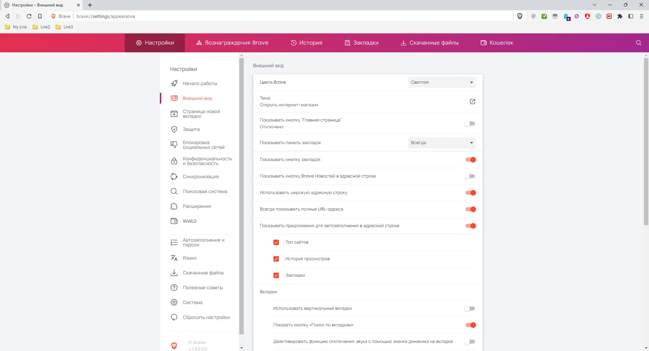Open the Brave Shields lion icon
649x351 pixels.
pos(520,16)
